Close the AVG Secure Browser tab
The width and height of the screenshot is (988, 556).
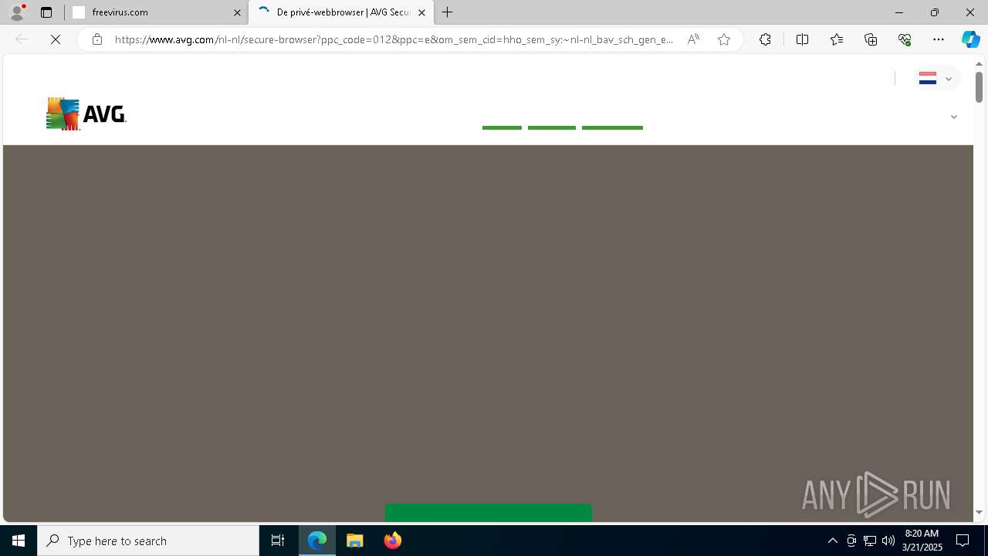coord(421,12)
